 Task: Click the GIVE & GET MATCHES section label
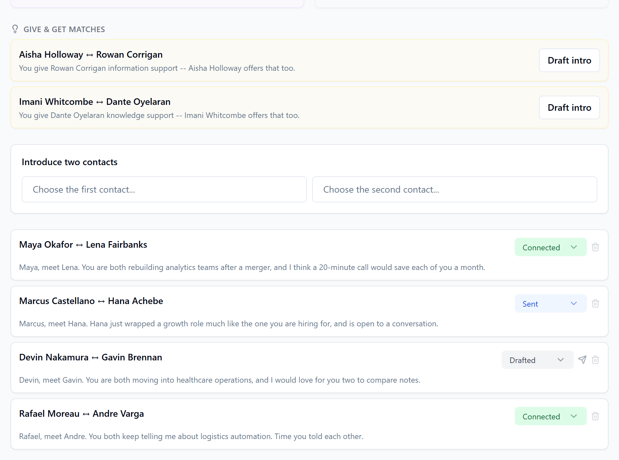64,29
